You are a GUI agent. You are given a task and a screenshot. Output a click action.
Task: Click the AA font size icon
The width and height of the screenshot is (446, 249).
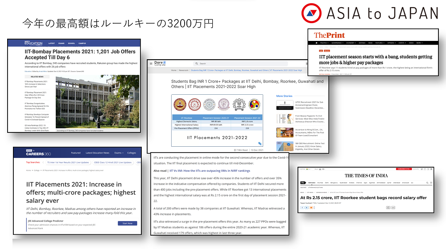393,208
